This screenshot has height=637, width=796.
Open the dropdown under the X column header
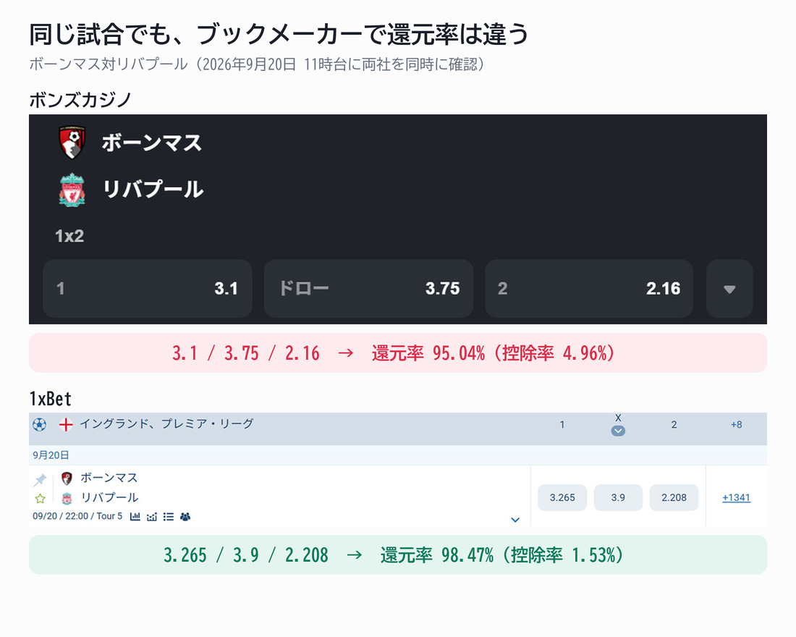click(618, 431)
